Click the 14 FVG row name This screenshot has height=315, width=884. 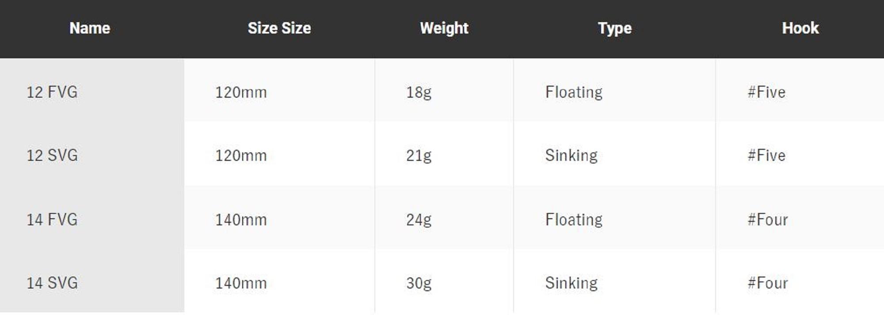tap(52, 219)
